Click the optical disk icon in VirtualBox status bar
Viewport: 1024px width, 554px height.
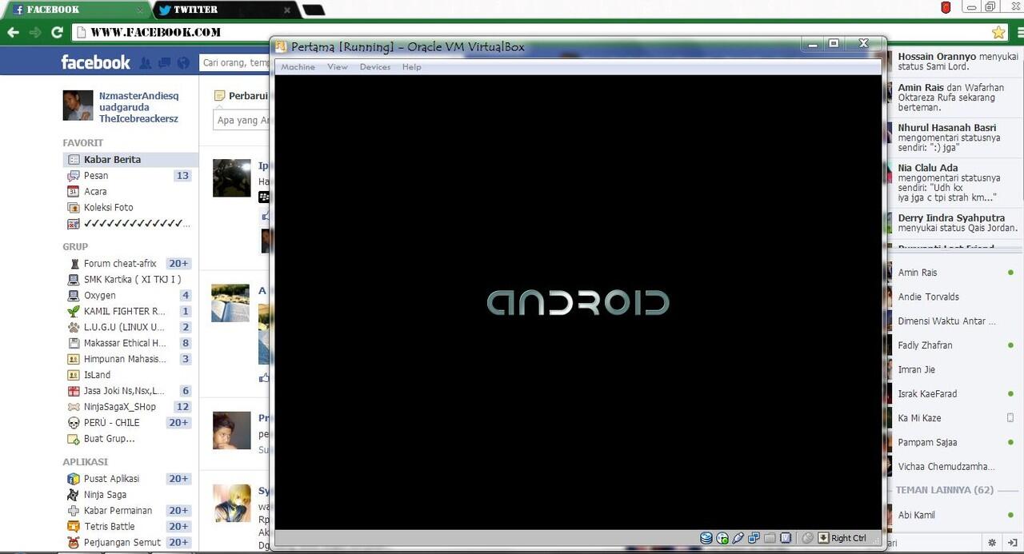tap(722, 538)
